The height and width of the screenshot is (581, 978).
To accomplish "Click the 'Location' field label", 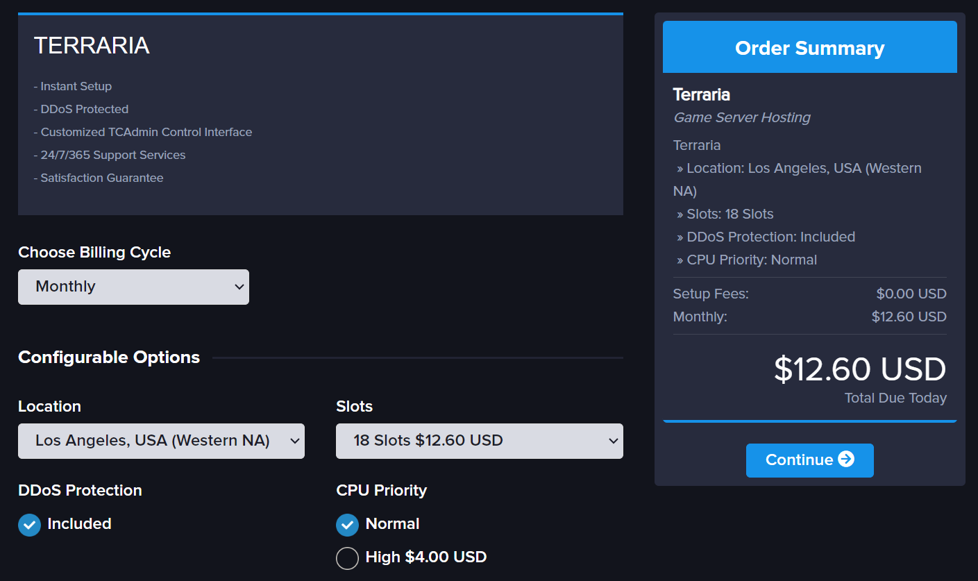I will [49, 406].
